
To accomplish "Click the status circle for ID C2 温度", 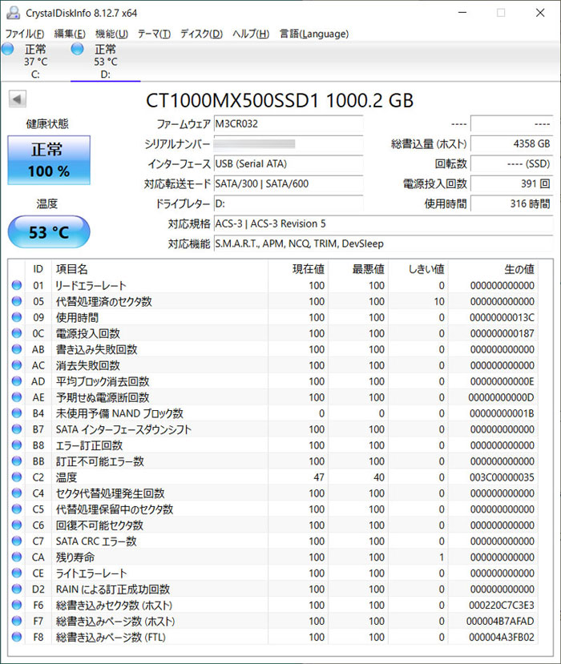I will coord(17,477).
